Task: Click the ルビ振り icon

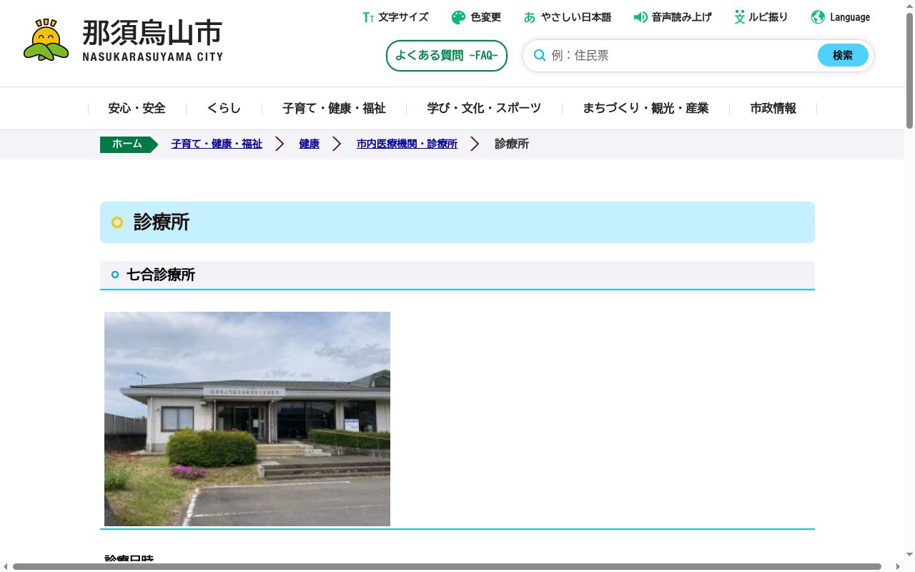Action: pos(740,17)
